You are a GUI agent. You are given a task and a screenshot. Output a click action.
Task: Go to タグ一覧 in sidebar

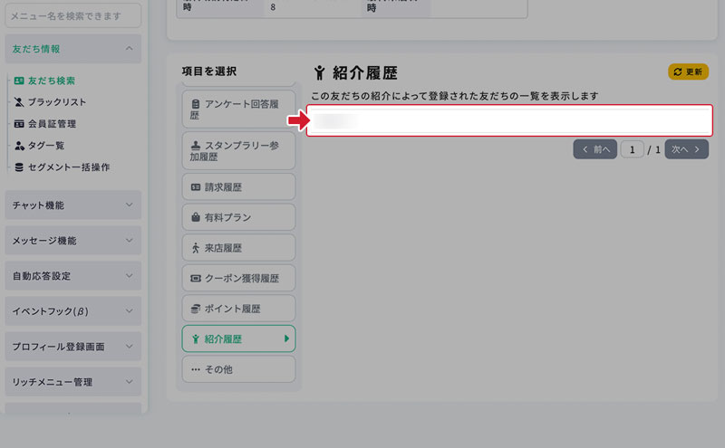(x=45, y=146)
